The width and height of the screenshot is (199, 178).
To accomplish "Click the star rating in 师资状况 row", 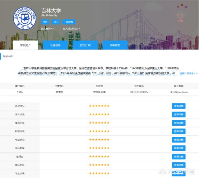I will point(99,106).
